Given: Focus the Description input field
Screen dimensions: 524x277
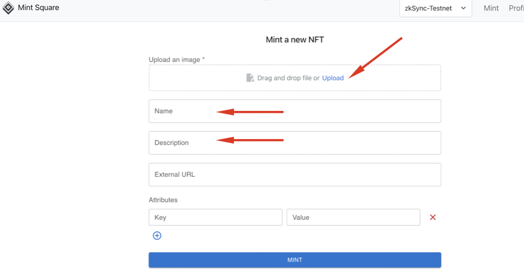Looking at the screenshot, I should tap(295, 143).
